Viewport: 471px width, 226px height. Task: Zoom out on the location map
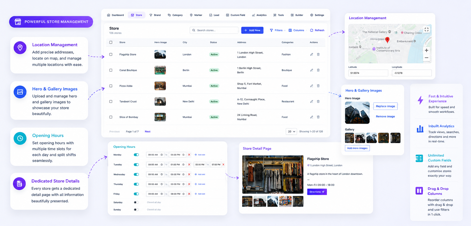426,58
